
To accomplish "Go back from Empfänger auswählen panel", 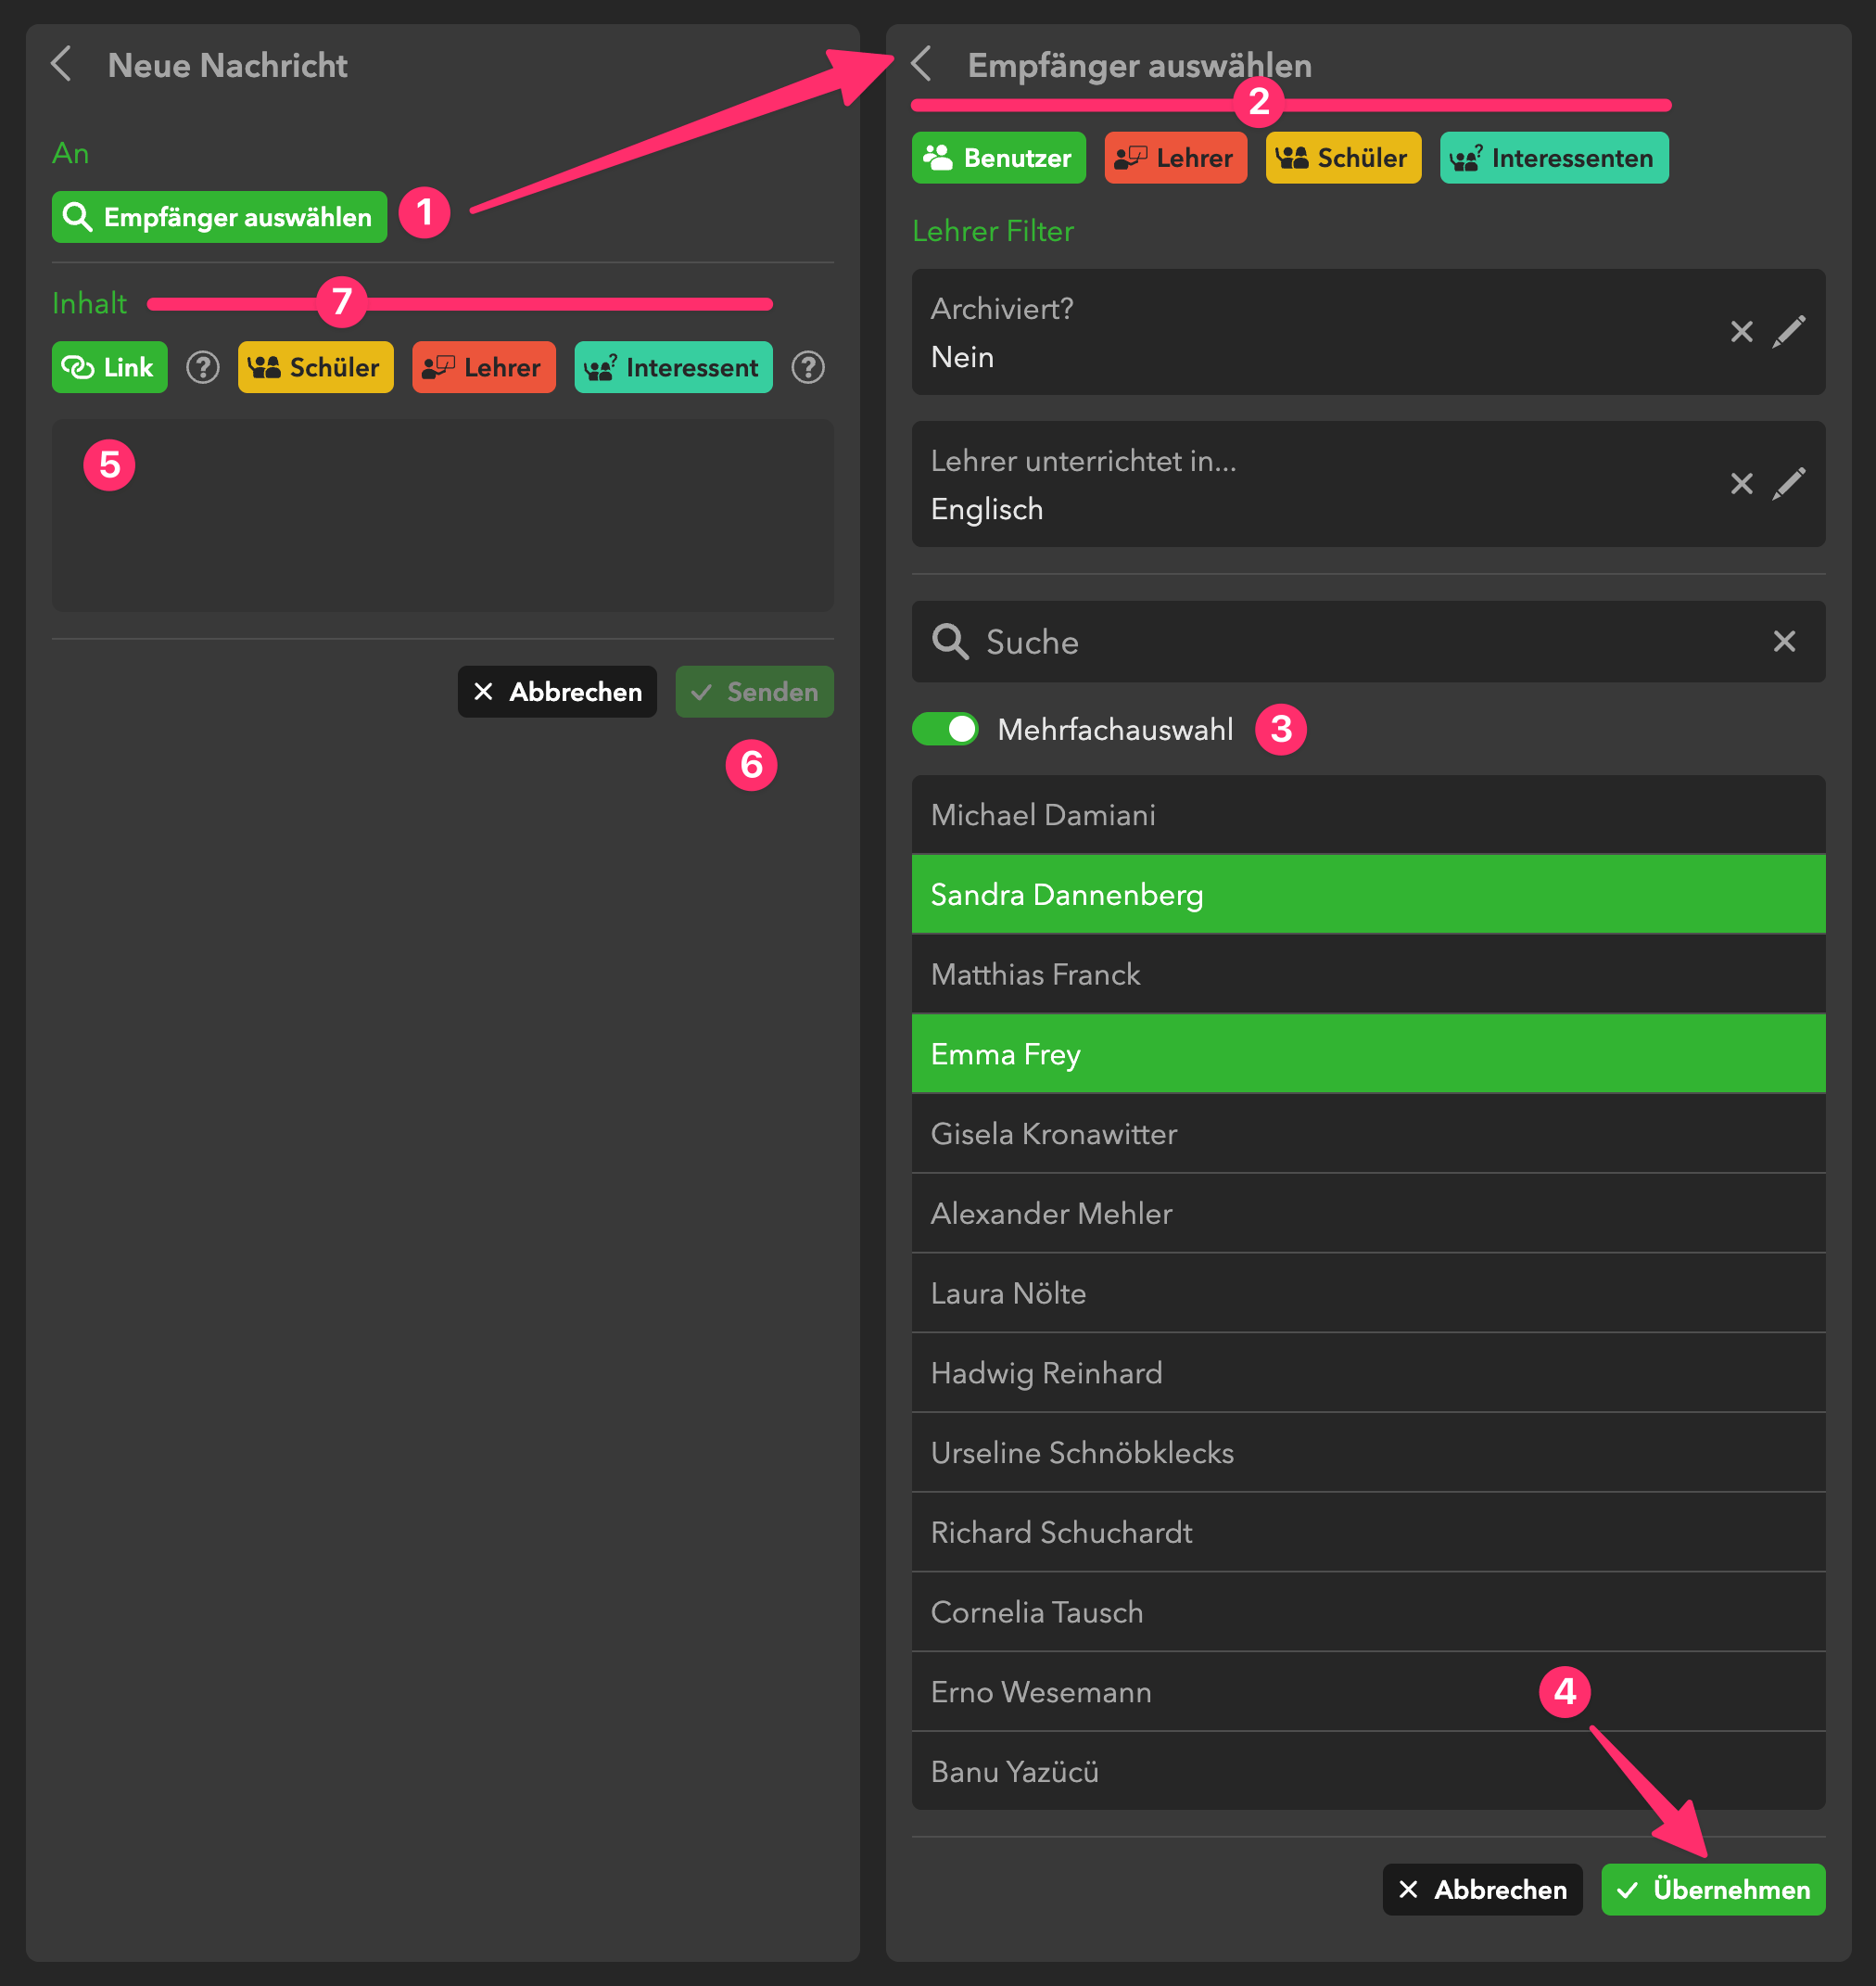I will (922, 64).
